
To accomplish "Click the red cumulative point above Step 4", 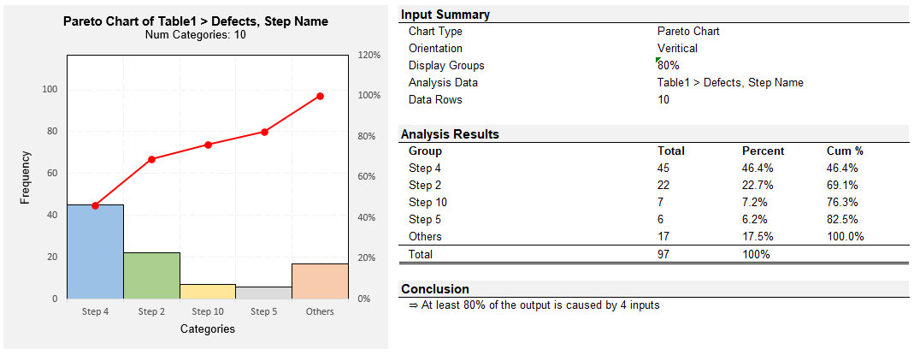I will click(x=95, y=205).
